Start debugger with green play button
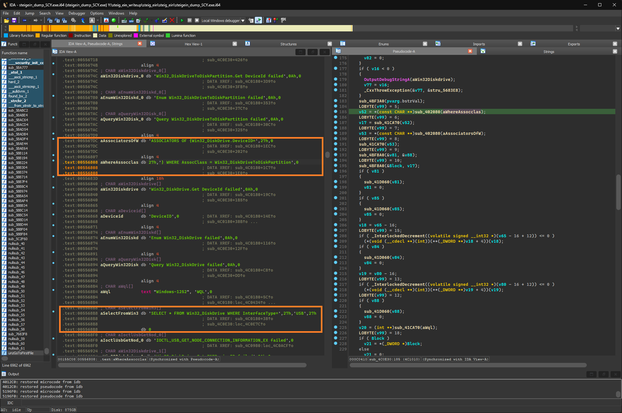 pyautogui.click(x=182, y=20)
